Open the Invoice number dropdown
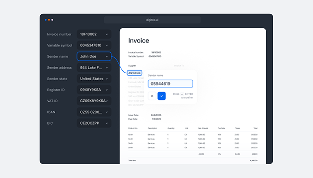This screenshot has width=313, height=178. point(94,34)
